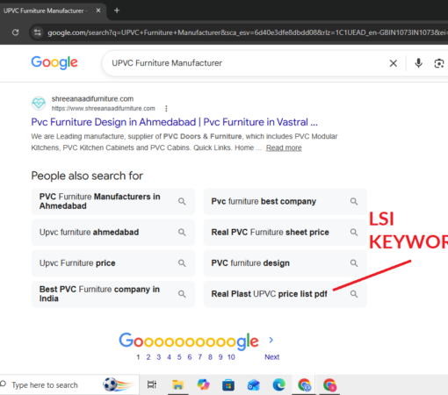
Task: Click magnifier icon beside PVC furniture design
Action: (354, 263)
